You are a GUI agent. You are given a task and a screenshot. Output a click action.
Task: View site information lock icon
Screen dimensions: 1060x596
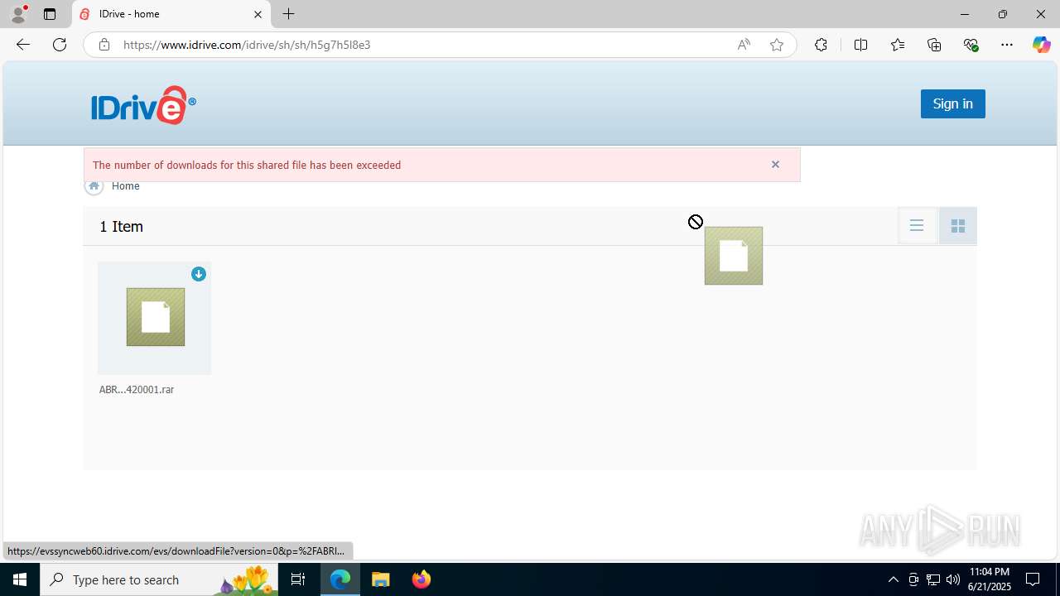point(104,45)
